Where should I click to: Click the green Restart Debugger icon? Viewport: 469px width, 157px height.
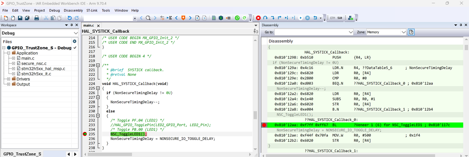click(x=237, y=18)
